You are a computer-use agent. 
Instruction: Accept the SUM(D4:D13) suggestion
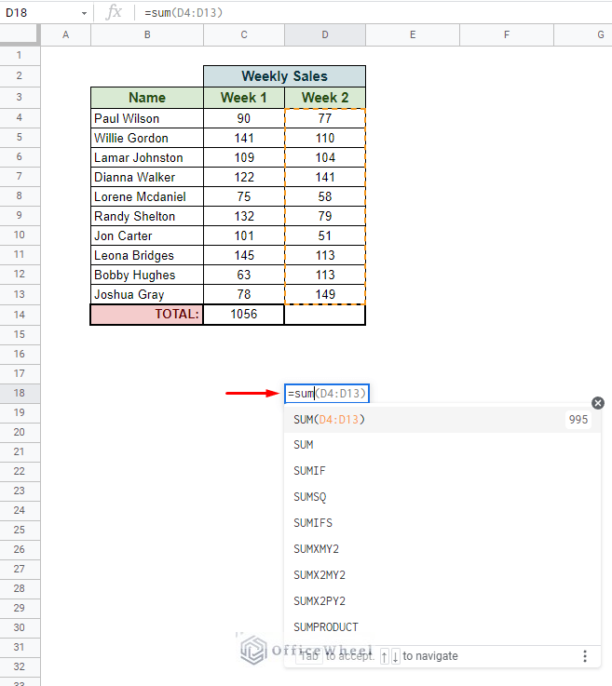click(442, 420)
